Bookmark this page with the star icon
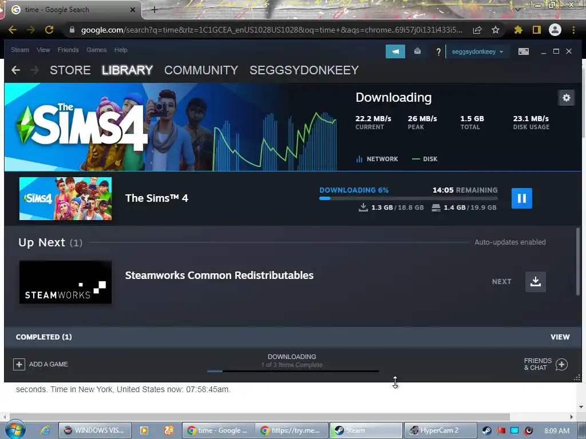The image size is (586, 439). point(495,30)
